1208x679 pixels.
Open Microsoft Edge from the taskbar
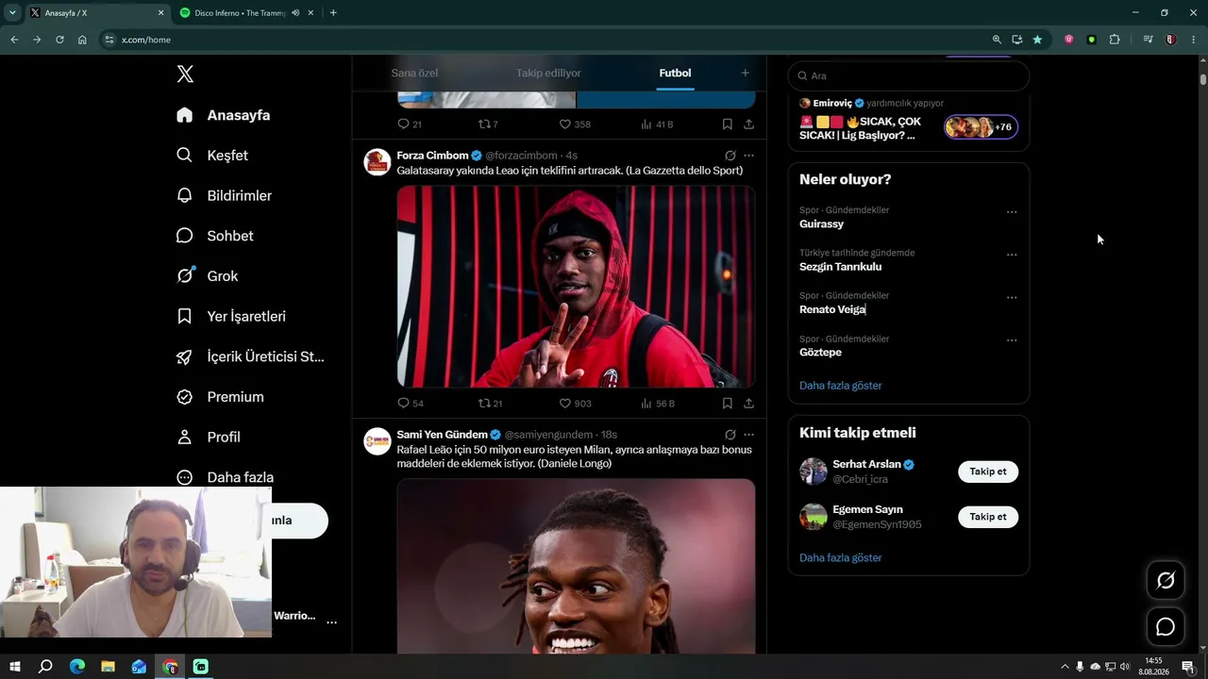click(76, 667)
